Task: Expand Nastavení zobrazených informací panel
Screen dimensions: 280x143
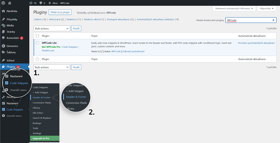Action: tap(234, 8)
